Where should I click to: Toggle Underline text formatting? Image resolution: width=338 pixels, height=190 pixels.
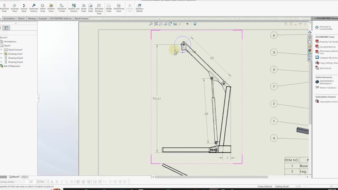coord(67,182)
